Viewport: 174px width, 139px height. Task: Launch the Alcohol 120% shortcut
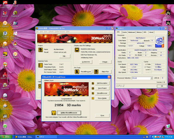tap(5, 75)
